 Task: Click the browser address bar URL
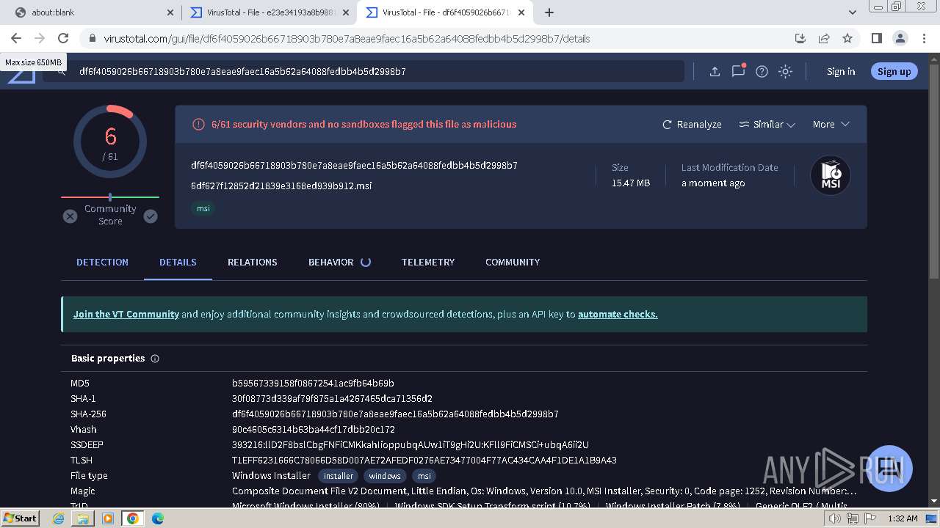pyautogui.click(x=347, y=38)
